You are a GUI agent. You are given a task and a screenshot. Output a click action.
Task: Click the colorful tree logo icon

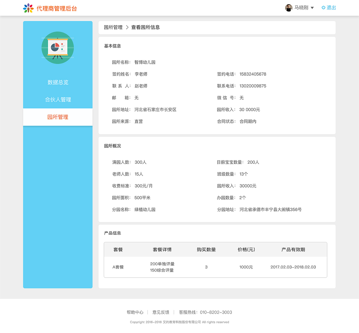pyautogui.click(x=28, y=8)
